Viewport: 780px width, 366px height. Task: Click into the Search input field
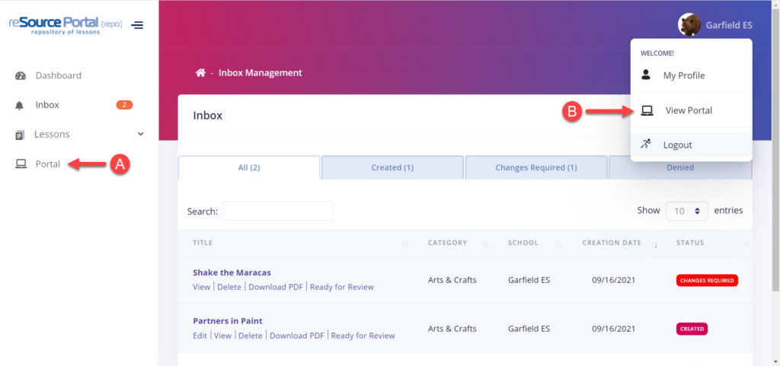click(277, 211)
